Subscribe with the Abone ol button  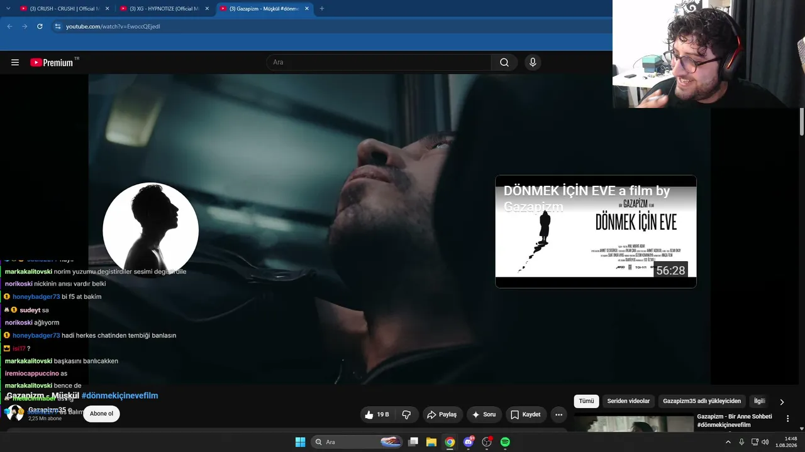101,414
